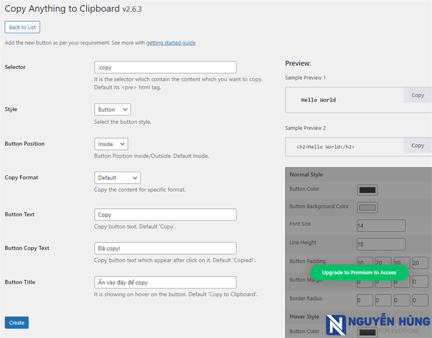Click the Nguyễn Hùng logo watermark
Screen dimensions: 432x338
coord(377,325)
